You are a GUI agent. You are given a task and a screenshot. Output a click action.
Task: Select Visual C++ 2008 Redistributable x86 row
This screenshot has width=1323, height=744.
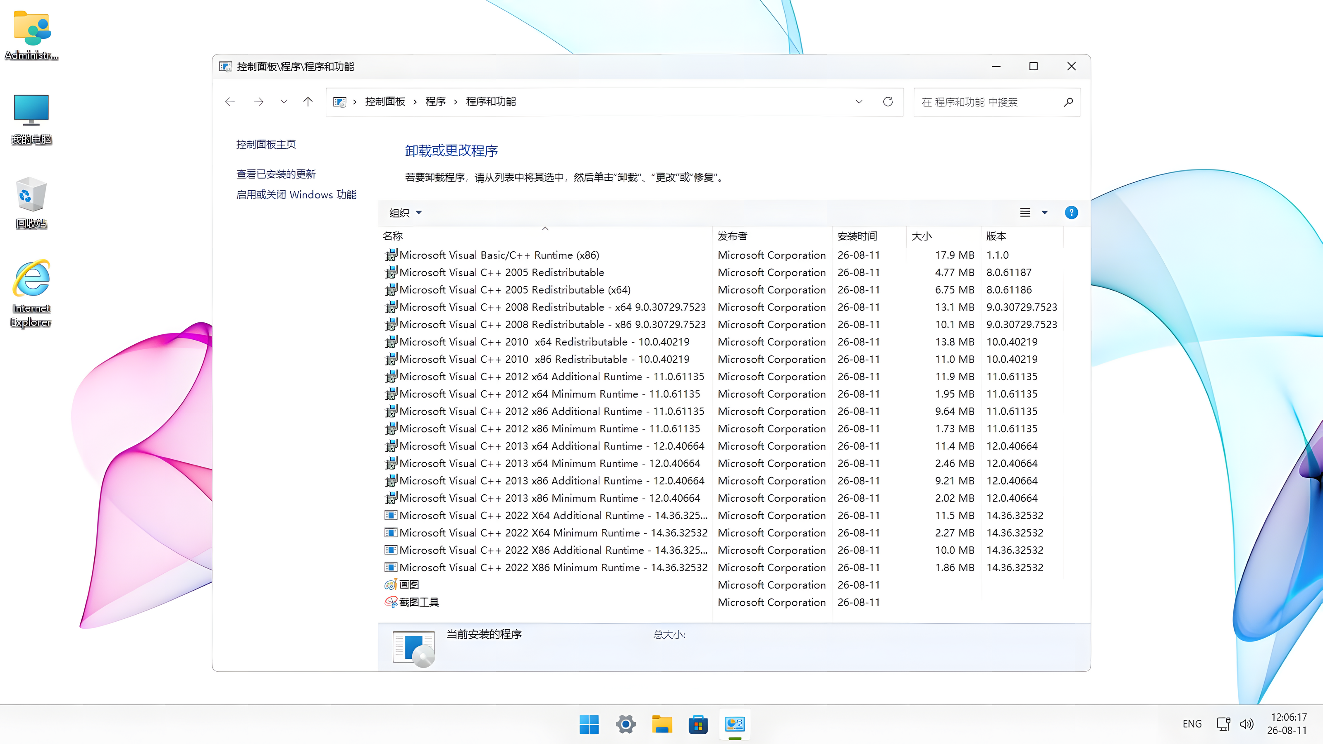721,324
